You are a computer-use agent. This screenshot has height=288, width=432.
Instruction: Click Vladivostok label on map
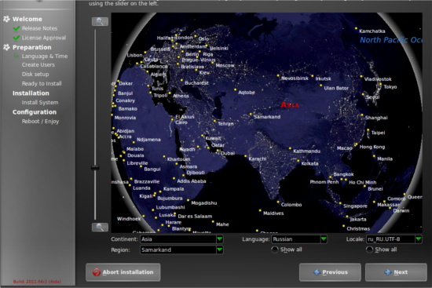pos(378,79)
